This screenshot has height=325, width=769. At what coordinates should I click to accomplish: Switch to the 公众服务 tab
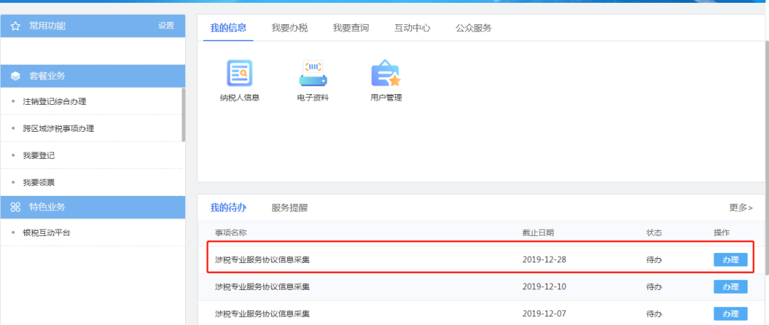pyautogui.click(x=474, y=28)
